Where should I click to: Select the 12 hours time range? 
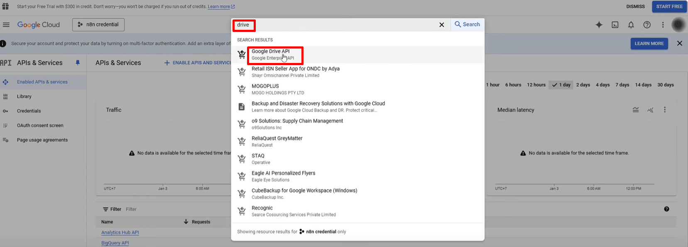point(536,85)
